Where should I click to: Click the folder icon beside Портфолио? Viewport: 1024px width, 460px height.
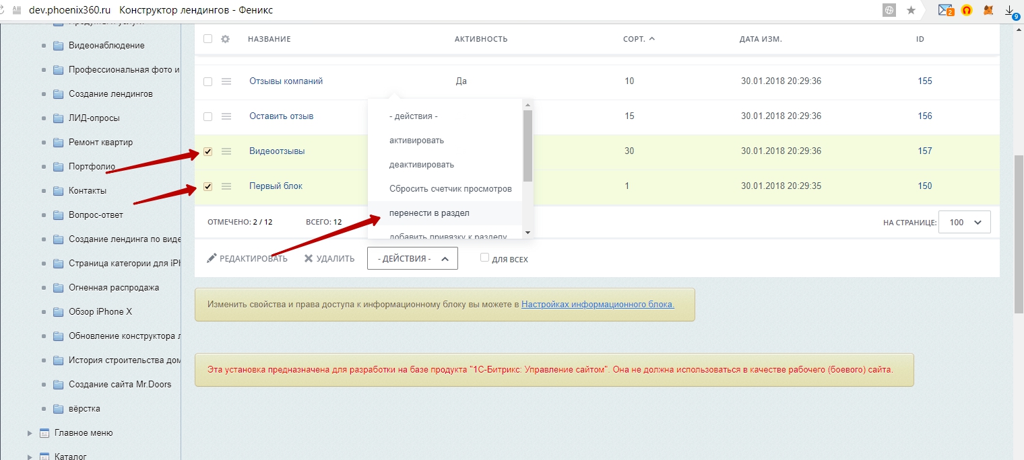58,167
